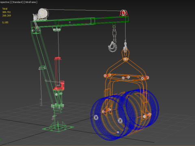The image size is (195, 146).
Task: Select the green horizontal boom arm
Action: click(80, 22)
